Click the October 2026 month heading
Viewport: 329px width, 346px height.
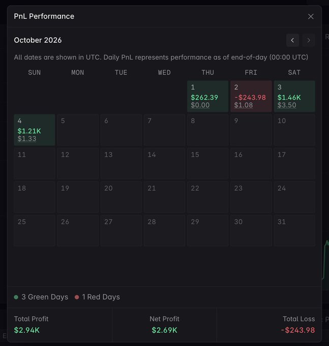38,40
